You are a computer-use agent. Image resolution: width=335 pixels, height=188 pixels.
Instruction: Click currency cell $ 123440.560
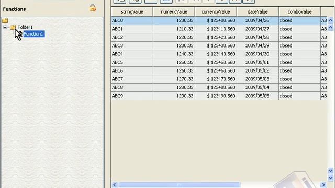coord(216,54)
